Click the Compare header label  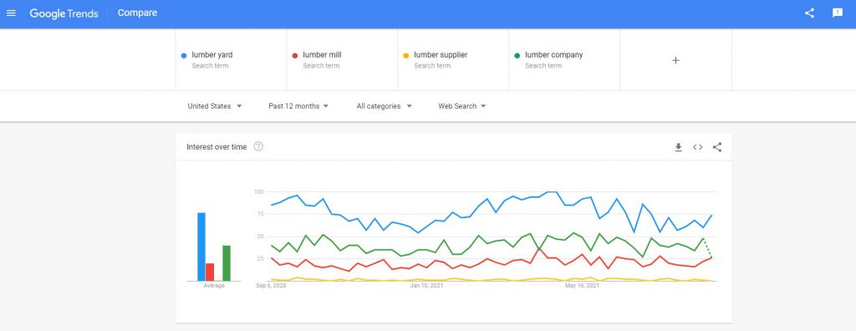(138, 13)
